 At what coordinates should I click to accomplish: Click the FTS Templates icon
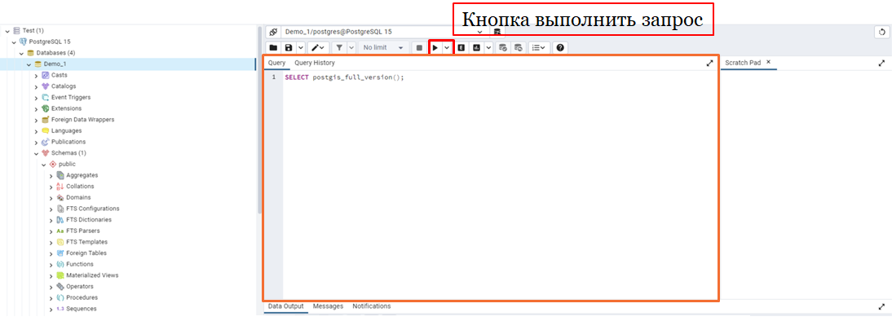60,242
